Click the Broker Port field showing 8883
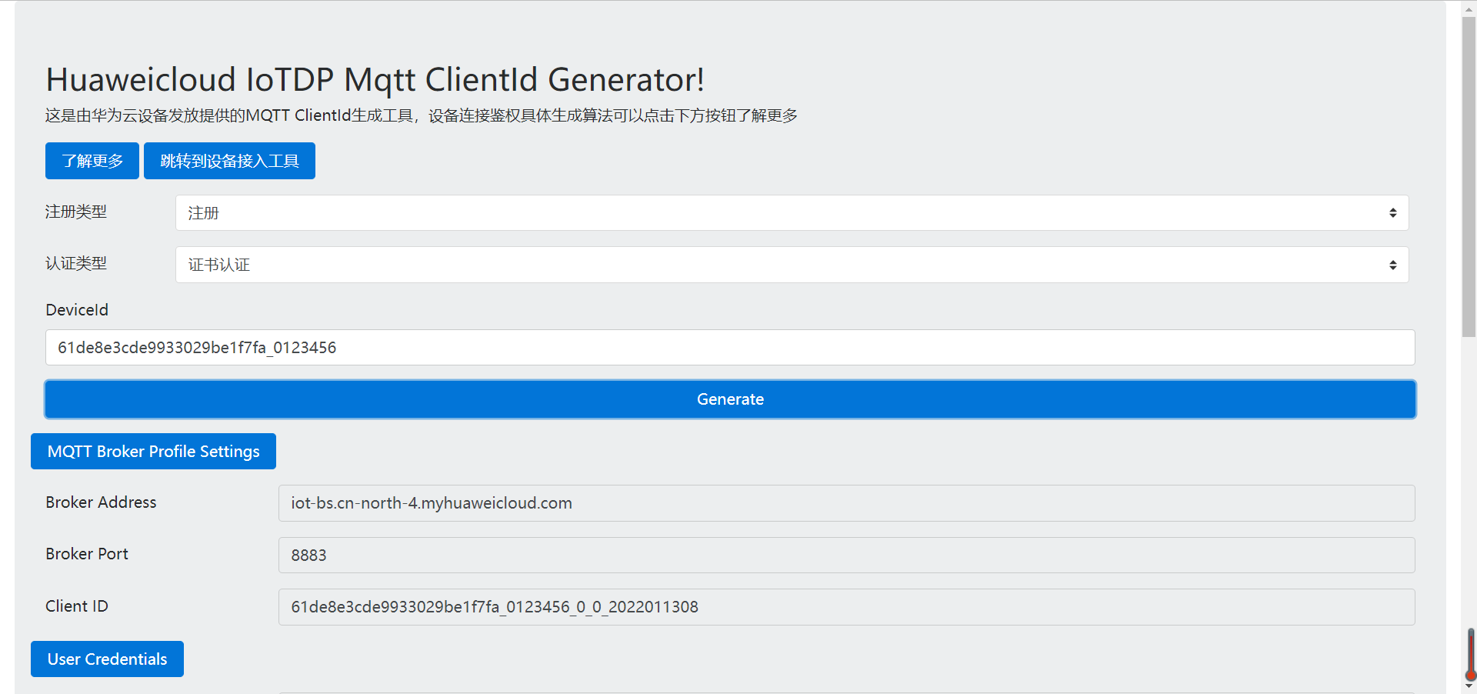The width and height of the screenshot is (1477, 694). (x=846, y=555)
